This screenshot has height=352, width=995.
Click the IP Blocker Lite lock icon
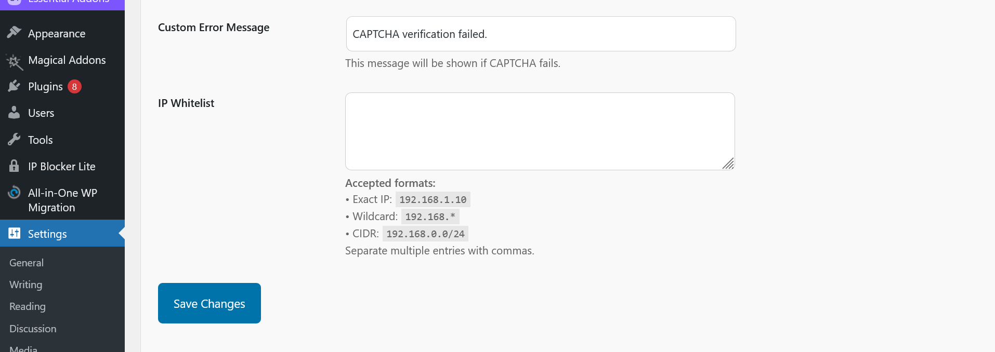pos(14,166)
